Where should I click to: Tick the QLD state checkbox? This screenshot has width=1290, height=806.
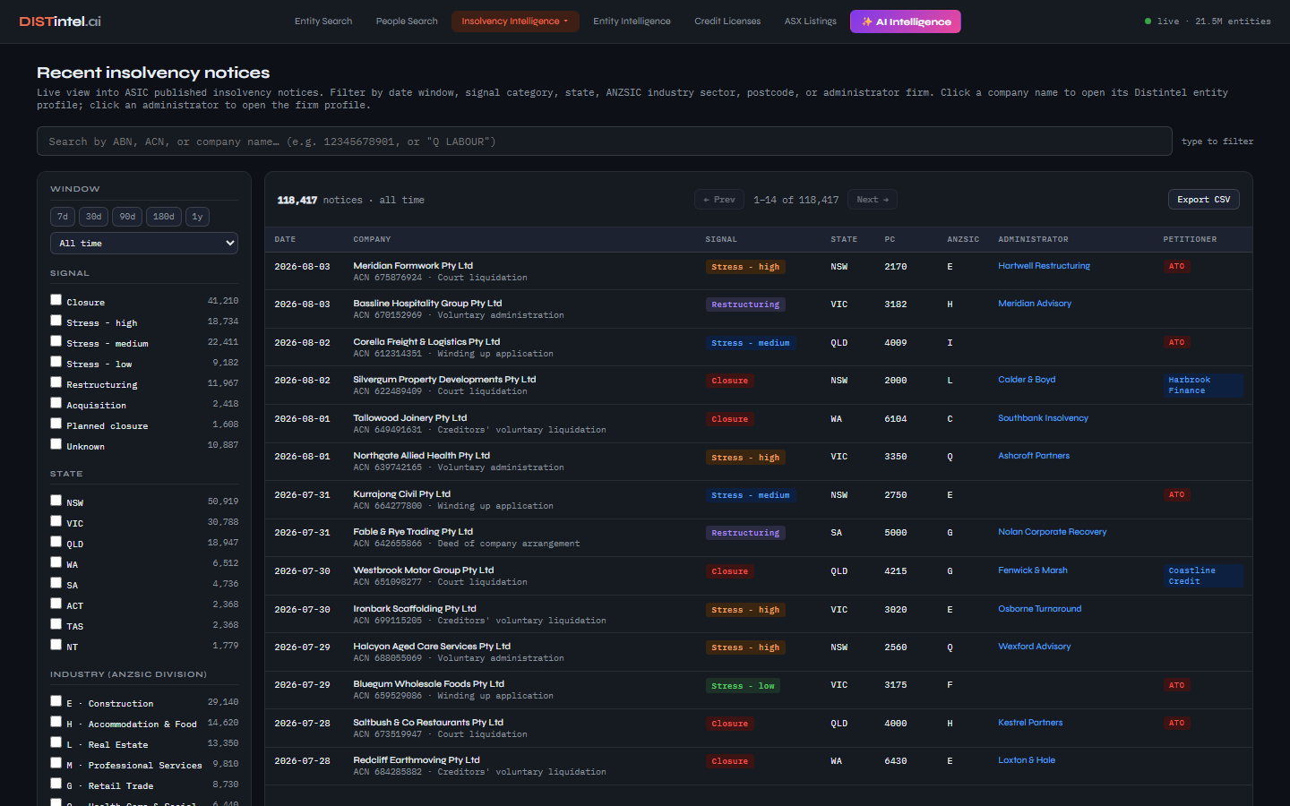pyautogui.click(x=56, y=542)
